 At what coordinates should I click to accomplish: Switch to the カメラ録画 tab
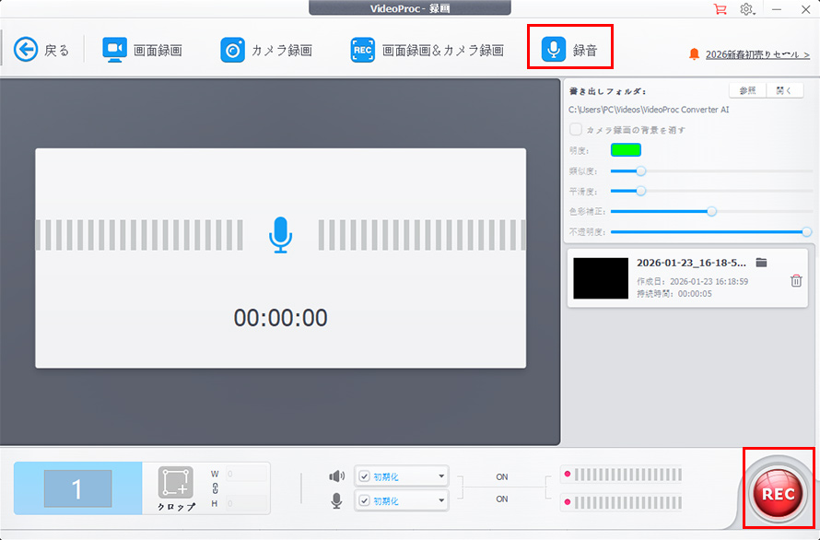pyautogui.click(x=267, y=50)
